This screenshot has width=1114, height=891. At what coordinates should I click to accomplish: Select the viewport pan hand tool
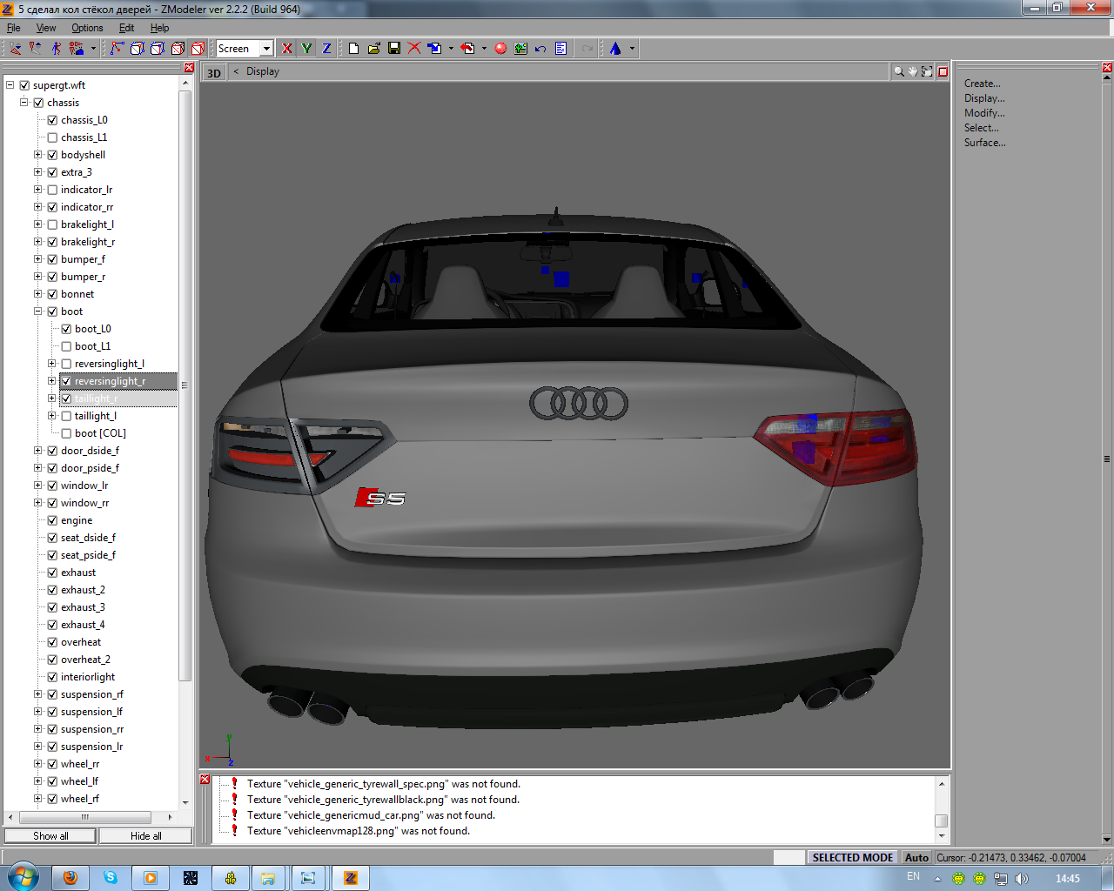pos(912,71)
